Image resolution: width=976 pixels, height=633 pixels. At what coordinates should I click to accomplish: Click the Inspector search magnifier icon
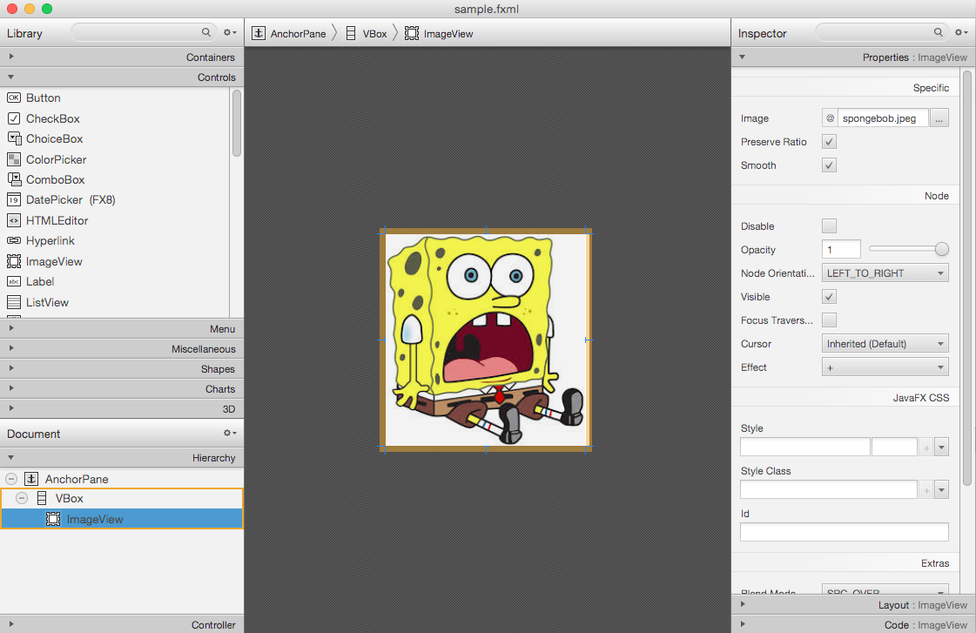click(x=938, y=32)
